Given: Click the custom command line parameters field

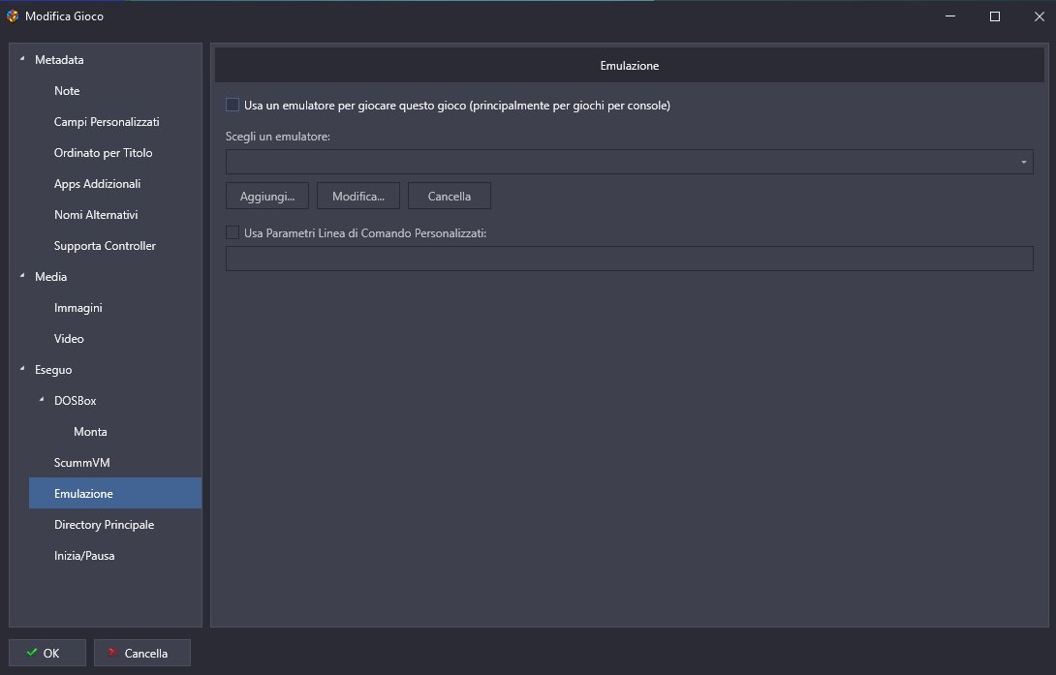Looking at the screenshot, I should click(629, 259).
